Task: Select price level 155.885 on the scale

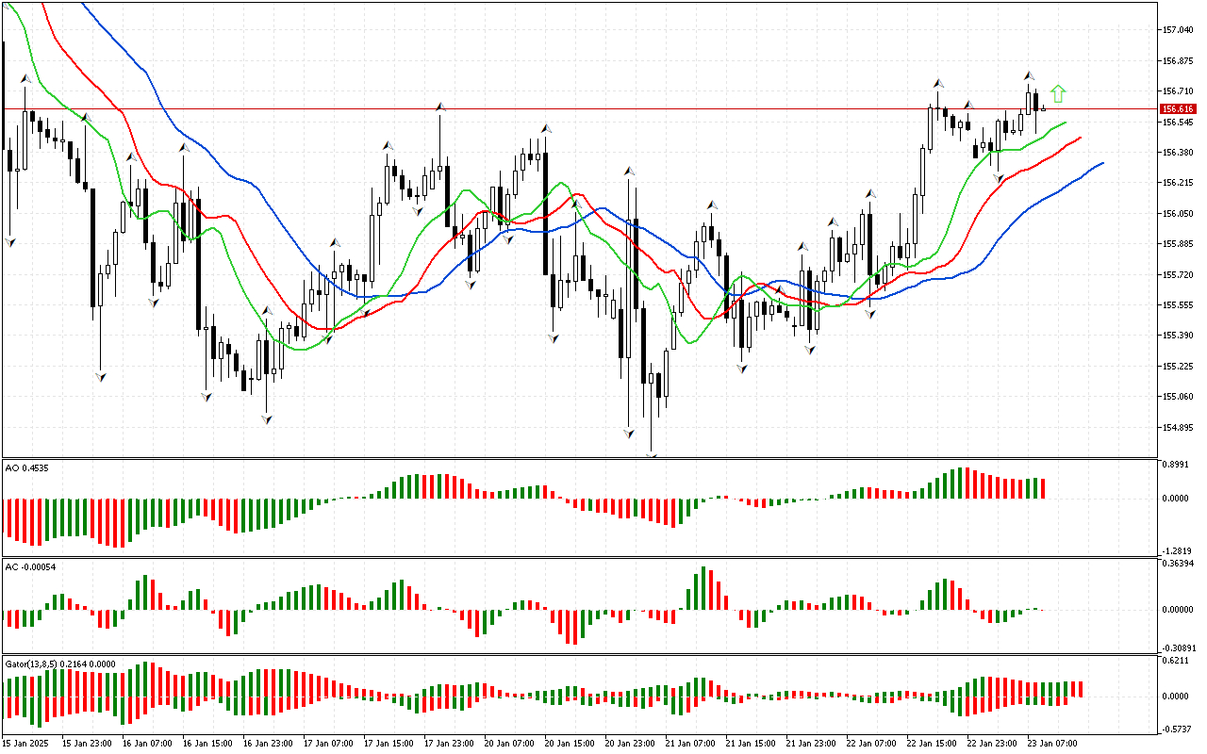Action: pyautogui.click(x=1179, y=244)
